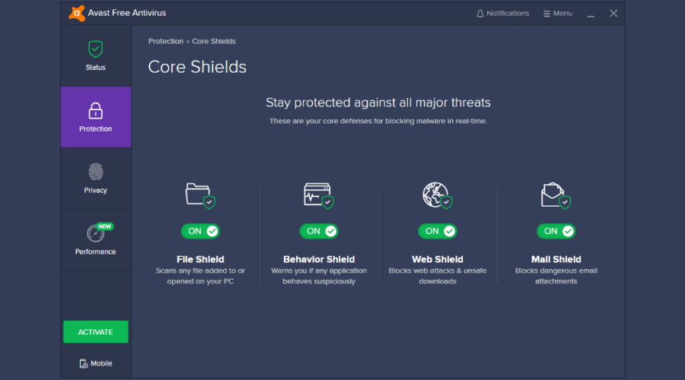Click the Core Shields page heading
685x380 pixels.
(197, 67)
